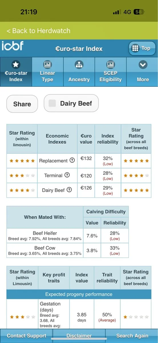Toggle the Dairy Beef checkbox

tap(52, 103)
